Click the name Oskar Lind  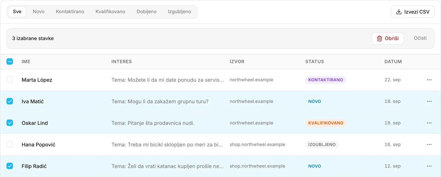coord(35,123)
